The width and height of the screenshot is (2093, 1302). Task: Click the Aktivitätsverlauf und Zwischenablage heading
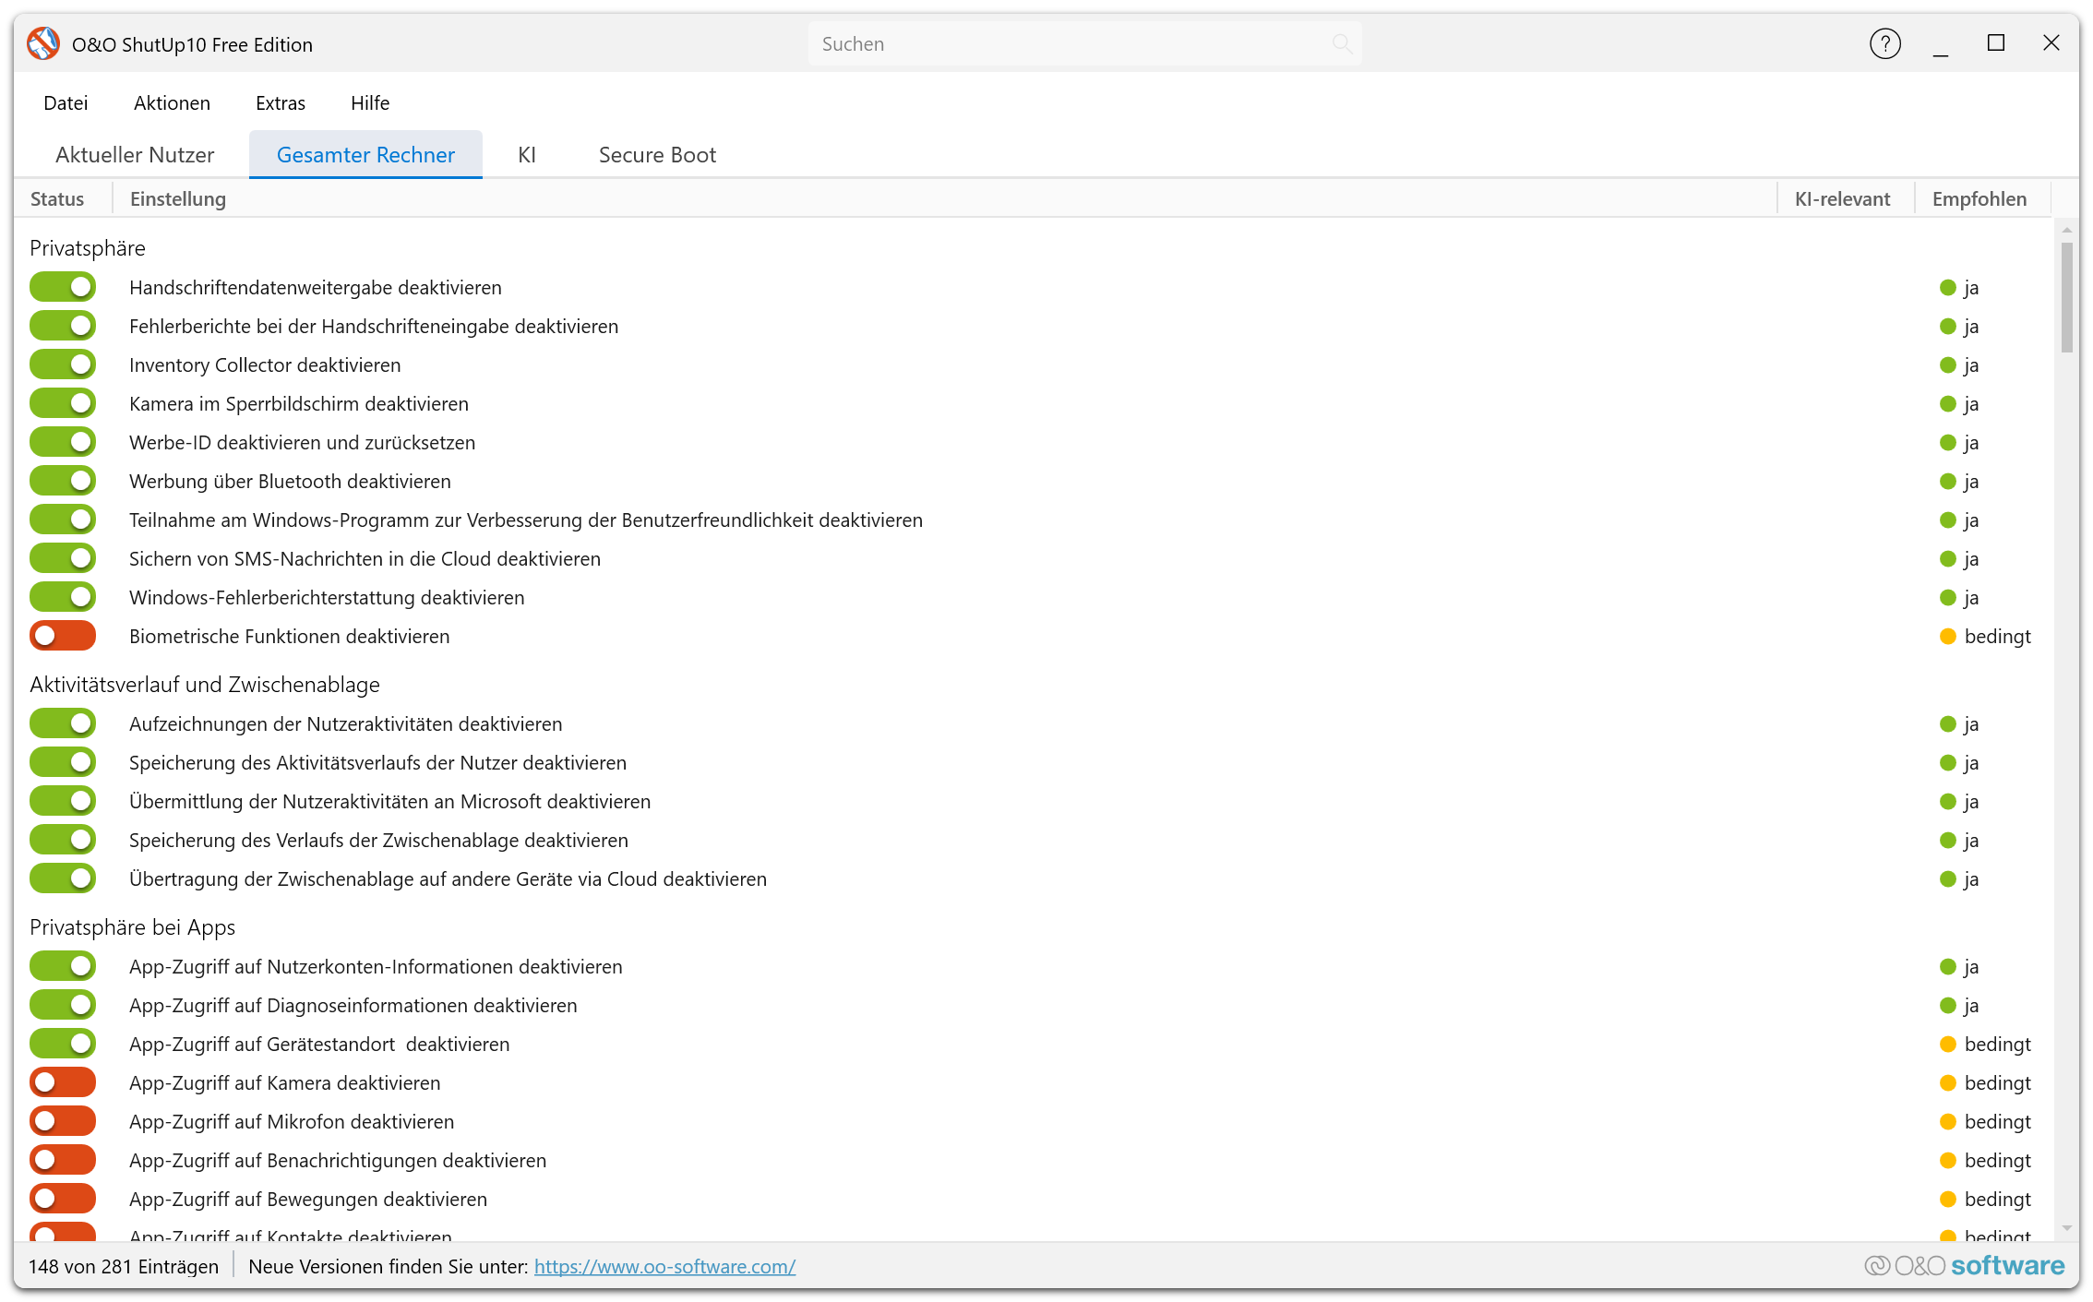[205, 685]
